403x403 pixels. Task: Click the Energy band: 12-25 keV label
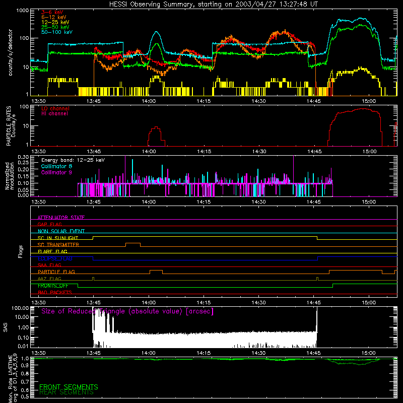73,160
